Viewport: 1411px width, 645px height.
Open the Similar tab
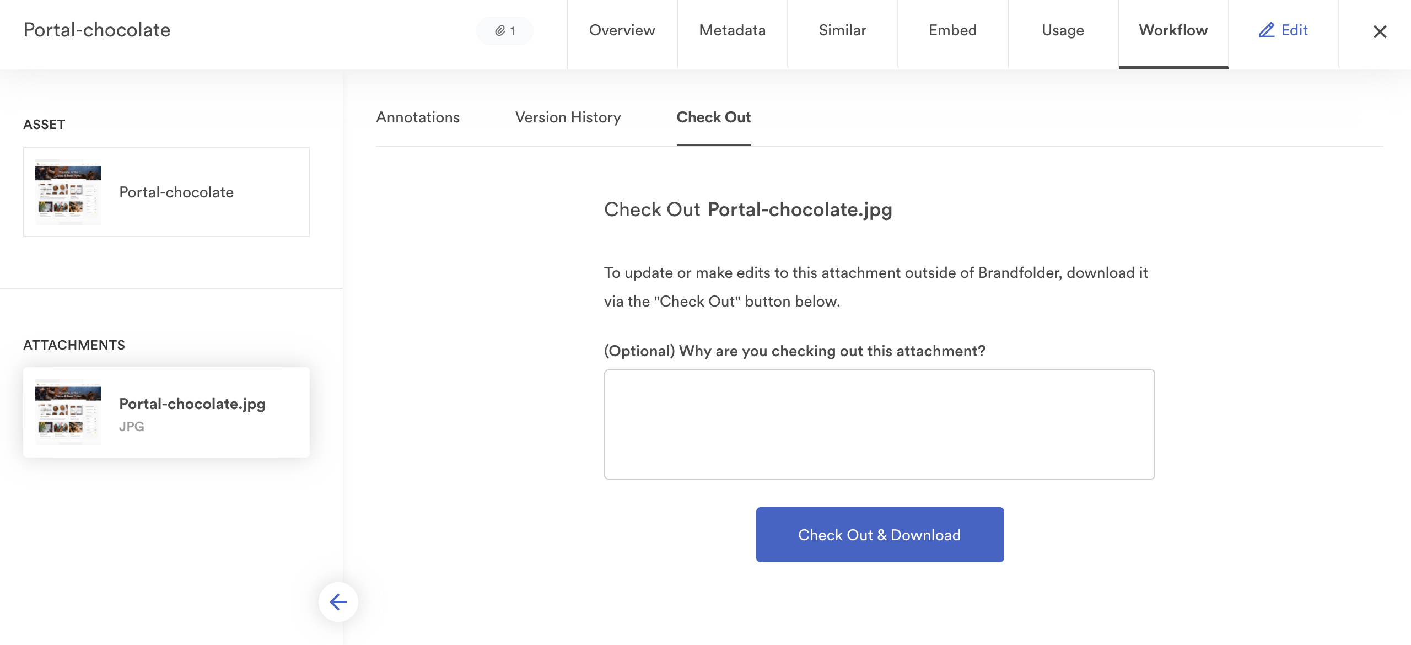pos(842,30)
